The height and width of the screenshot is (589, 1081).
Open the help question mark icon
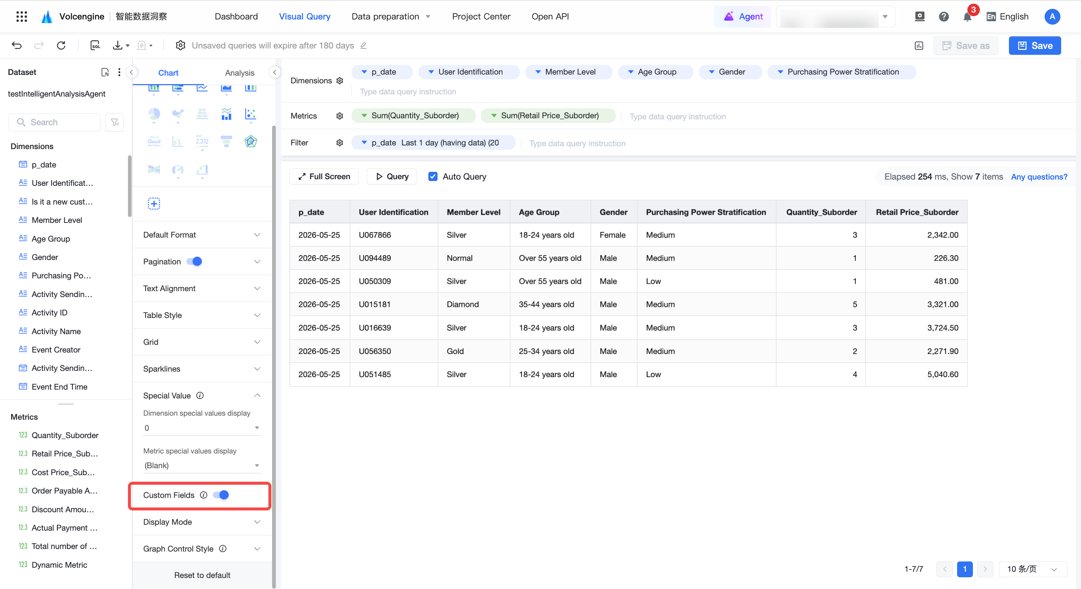click(x=944, y=17)
